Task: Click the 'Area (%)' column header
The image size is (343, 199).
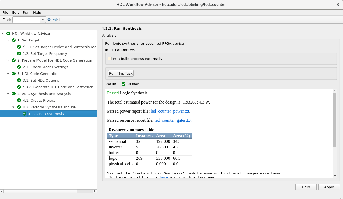Action: pos(182,136)
